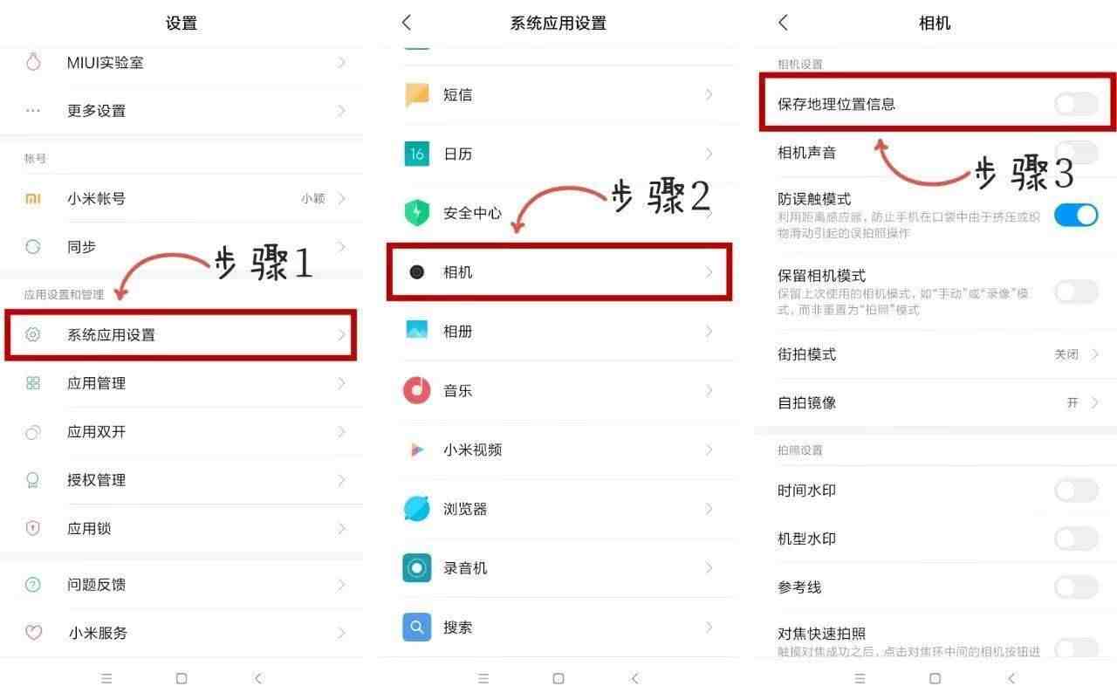Open 授权管理 menu entry
1117x700 pixels.
(x=182, y=480)
